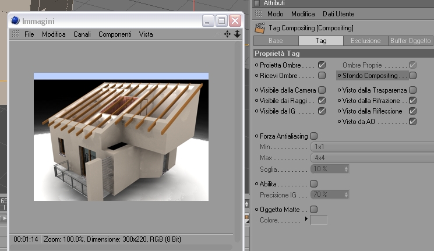Image resolution: width=434 pixels, height=251 pixels.
Task: Close the Immagini window
Action: pyautogui.click(x=235, y=21)
